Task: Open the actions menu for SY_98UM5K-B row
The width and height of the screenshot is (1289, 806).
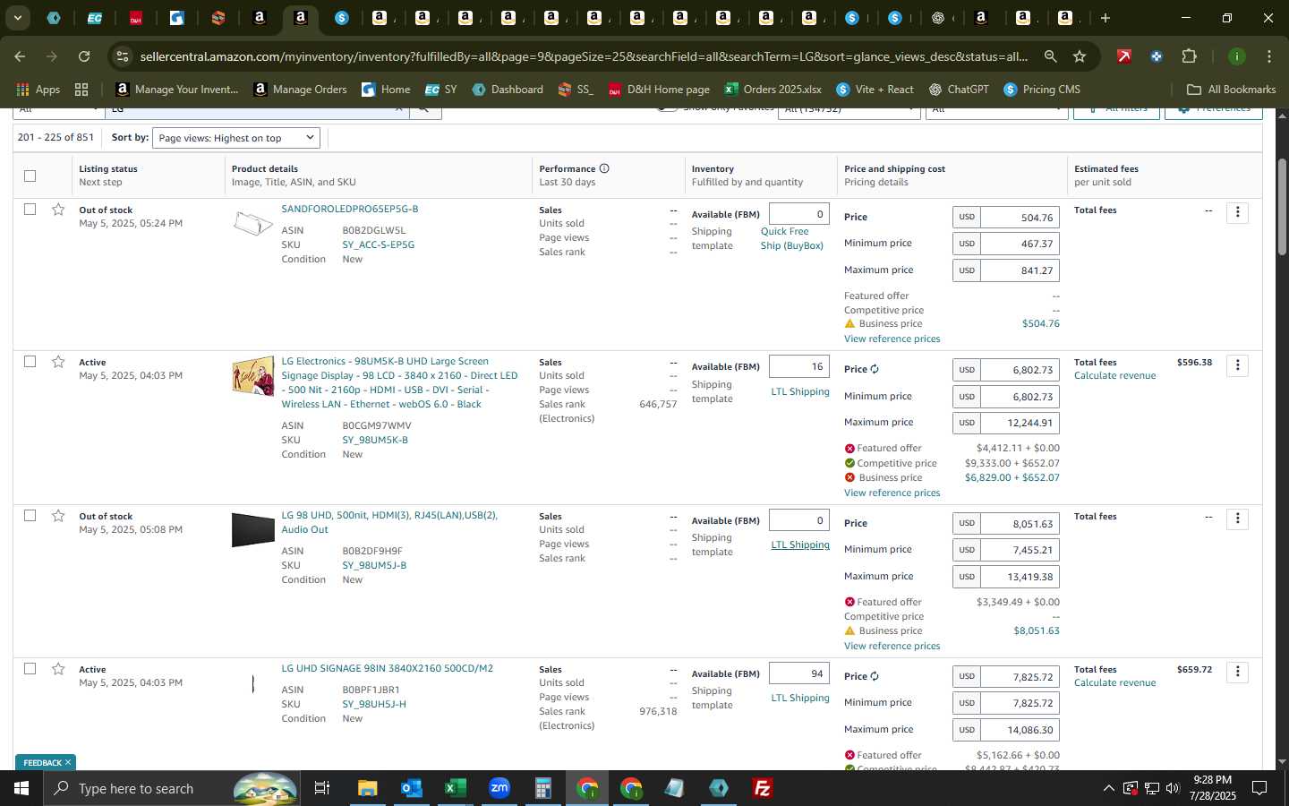Action: pos(1237,364)
